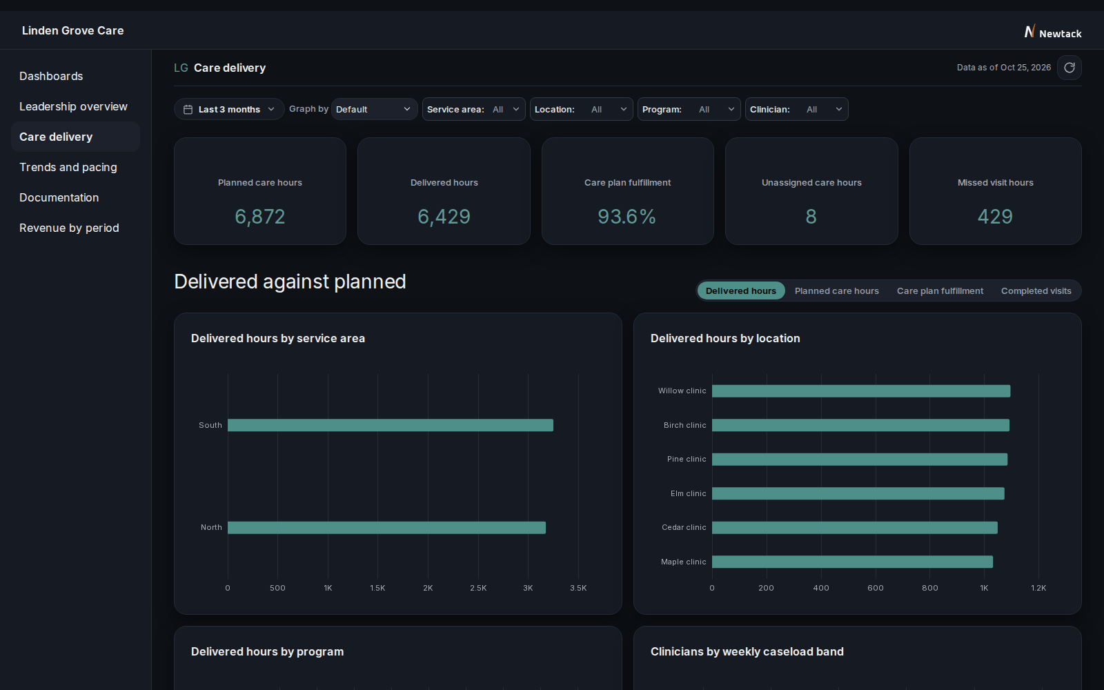This screenshot has height=690, width=1104.
Task: Click the Linden Grove Care title
Action: pos(73,30)
